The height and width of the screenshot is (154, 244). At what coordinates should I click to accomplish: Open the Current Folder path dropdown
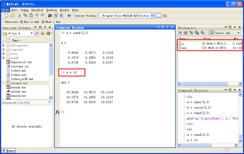coord(152,16)
